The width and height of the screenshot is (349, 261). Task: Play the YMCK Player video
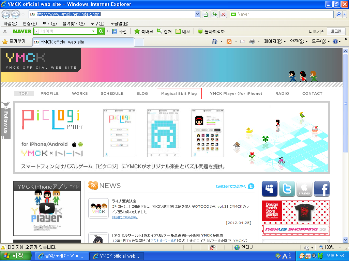click(x=47, y=208)
